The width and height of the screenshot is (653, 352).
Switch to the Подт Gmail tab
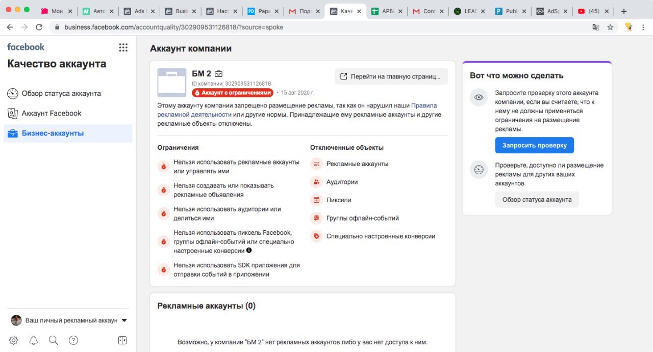tap(305, 11)
